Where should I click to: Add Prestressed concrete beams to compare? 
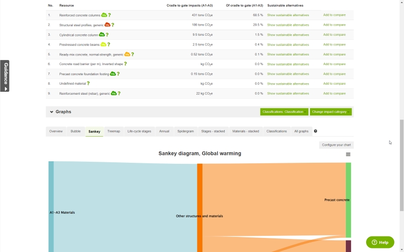coord(334,44)
